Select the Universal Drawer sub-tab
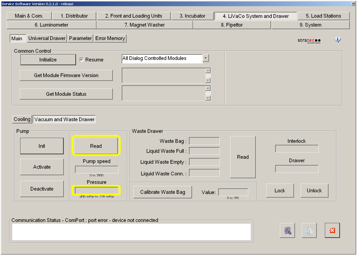 47,38
